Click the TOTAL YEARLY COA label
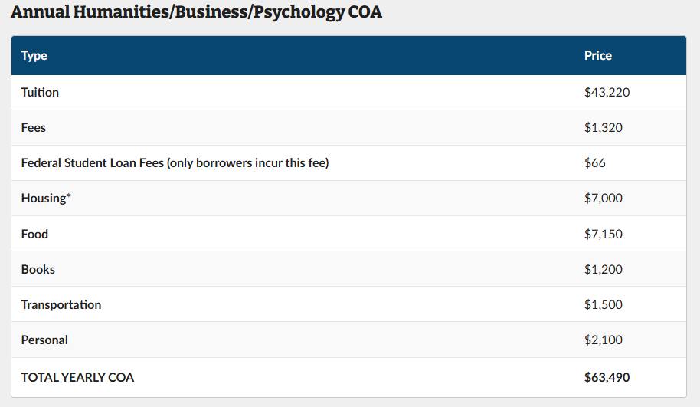This screenshot has width=700, height=407. tap(77, 377)
